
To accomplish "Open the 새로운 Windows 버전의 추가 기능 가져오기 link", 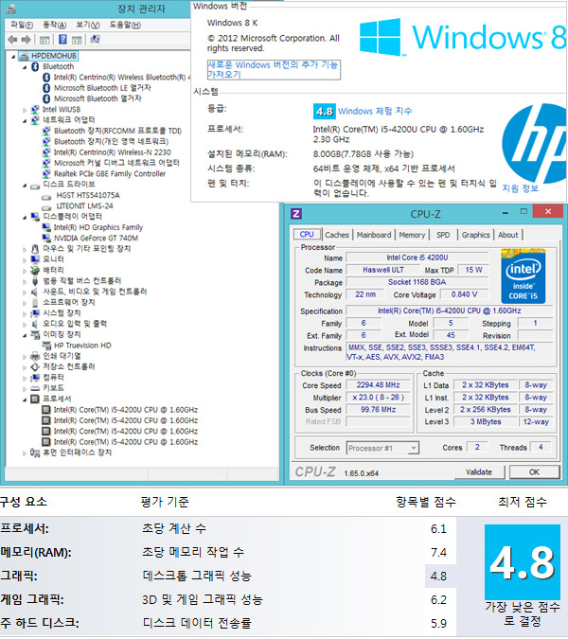I will (274, 70).
